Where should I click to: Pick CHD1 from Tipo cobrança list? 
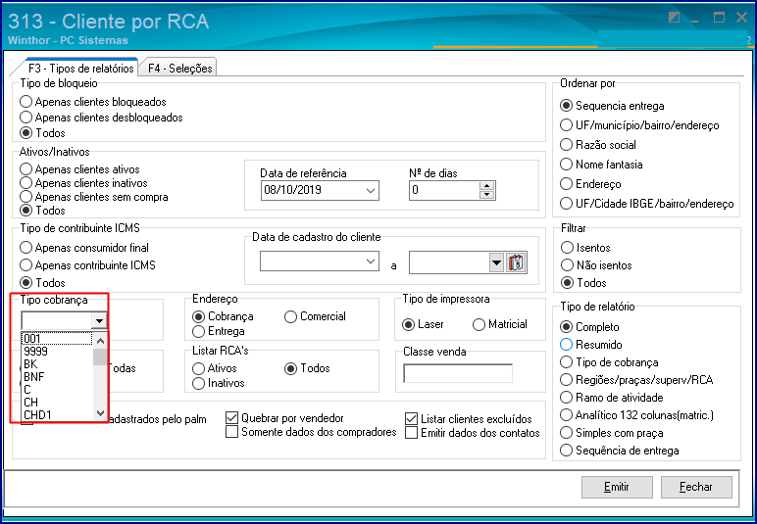[x=57, y=414]
